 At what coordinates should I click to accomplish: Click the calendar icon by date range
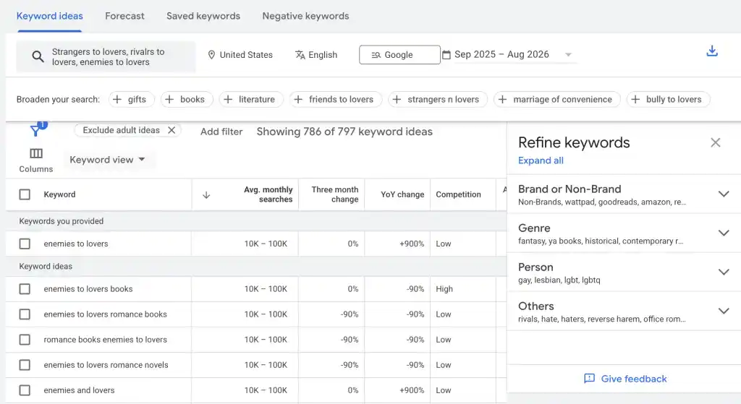pyautogui.click(x=446, y=55)
